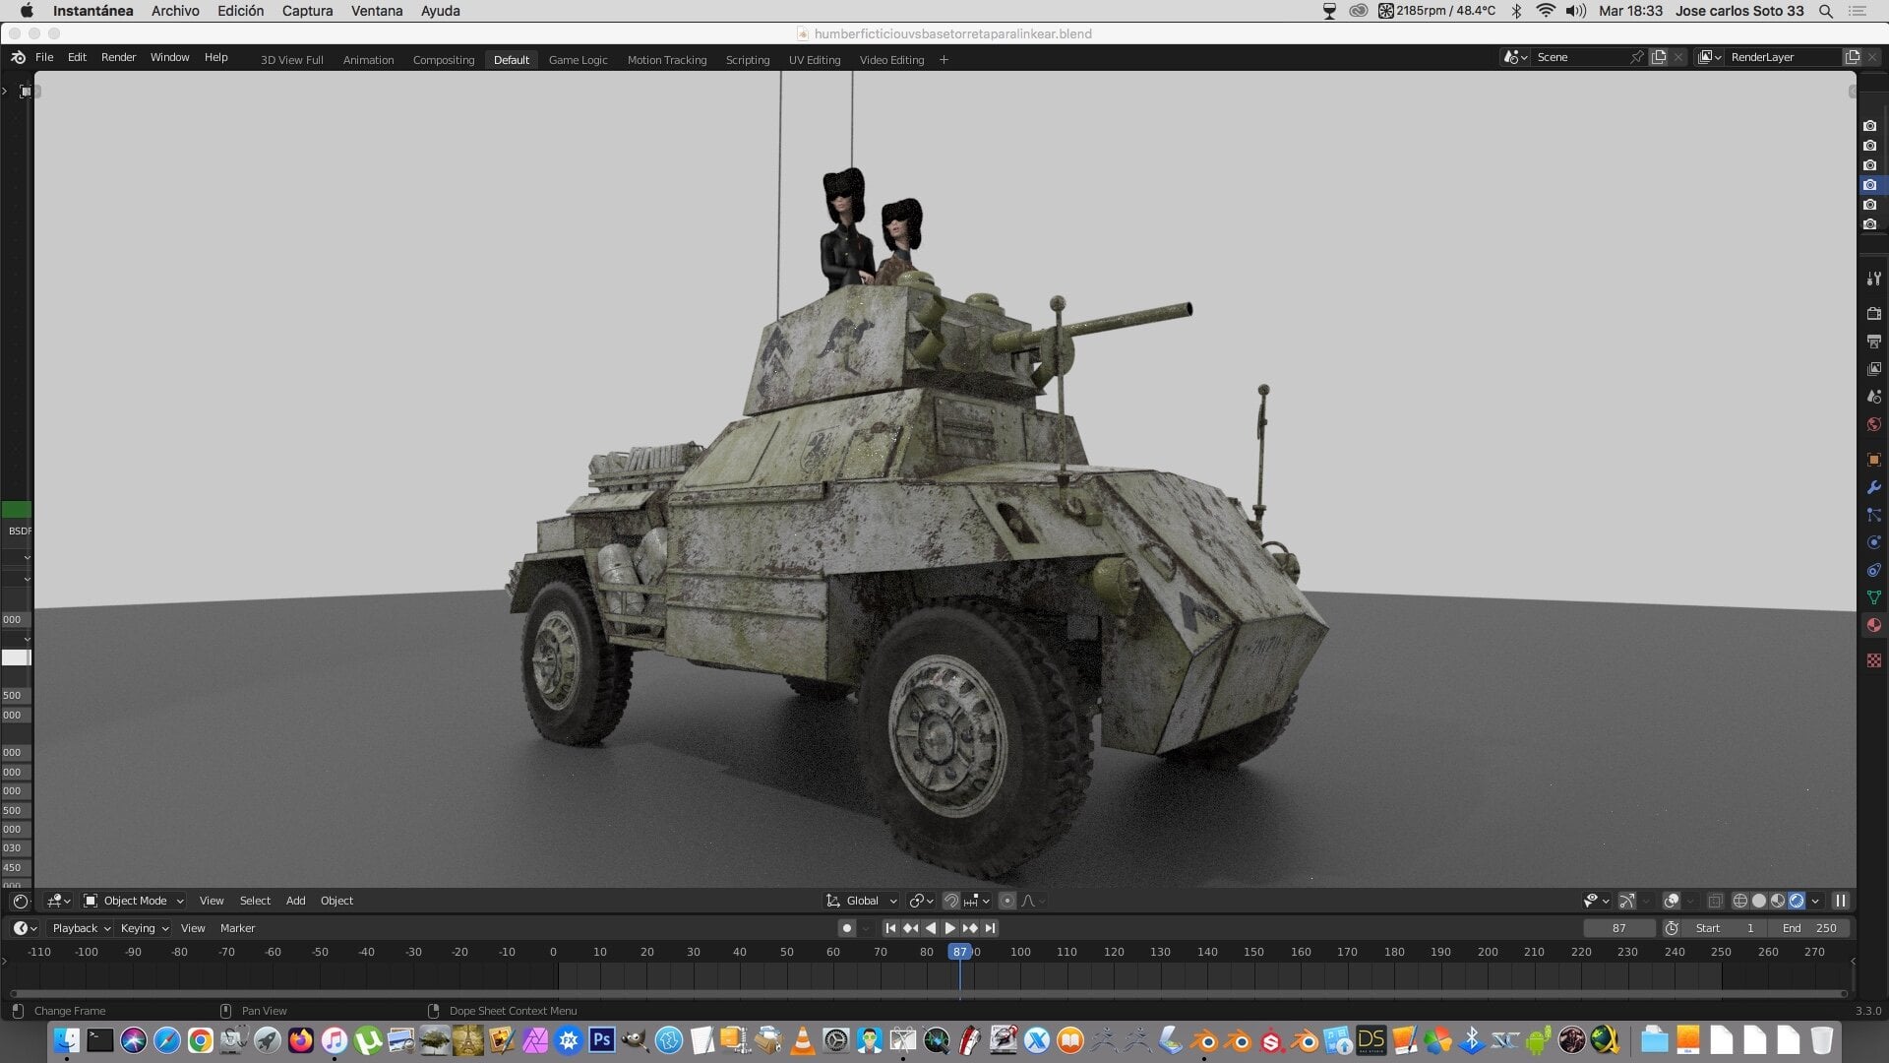Open the timeline Marker menu

(x=237, y=928)
